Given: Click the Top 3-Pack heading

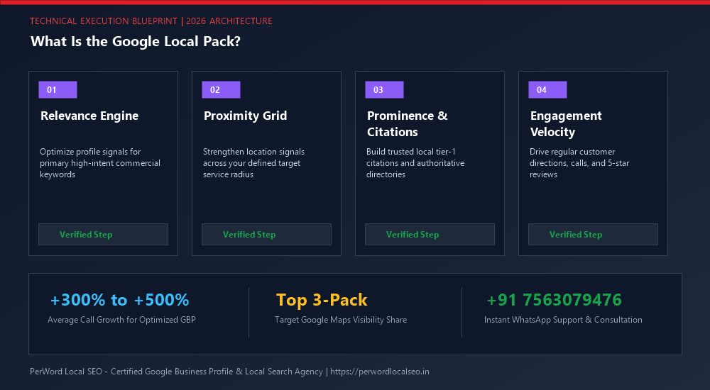Looking at the screenshot, I should coord(322,300).
